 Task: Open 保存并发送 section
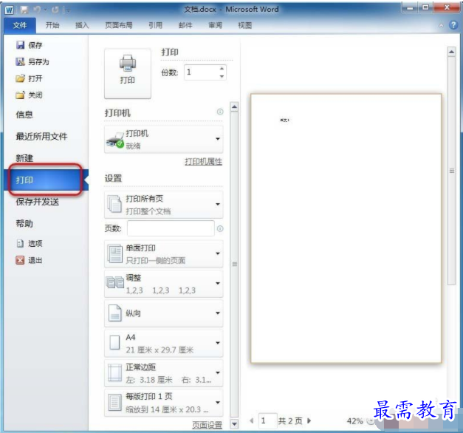(38, 202)
